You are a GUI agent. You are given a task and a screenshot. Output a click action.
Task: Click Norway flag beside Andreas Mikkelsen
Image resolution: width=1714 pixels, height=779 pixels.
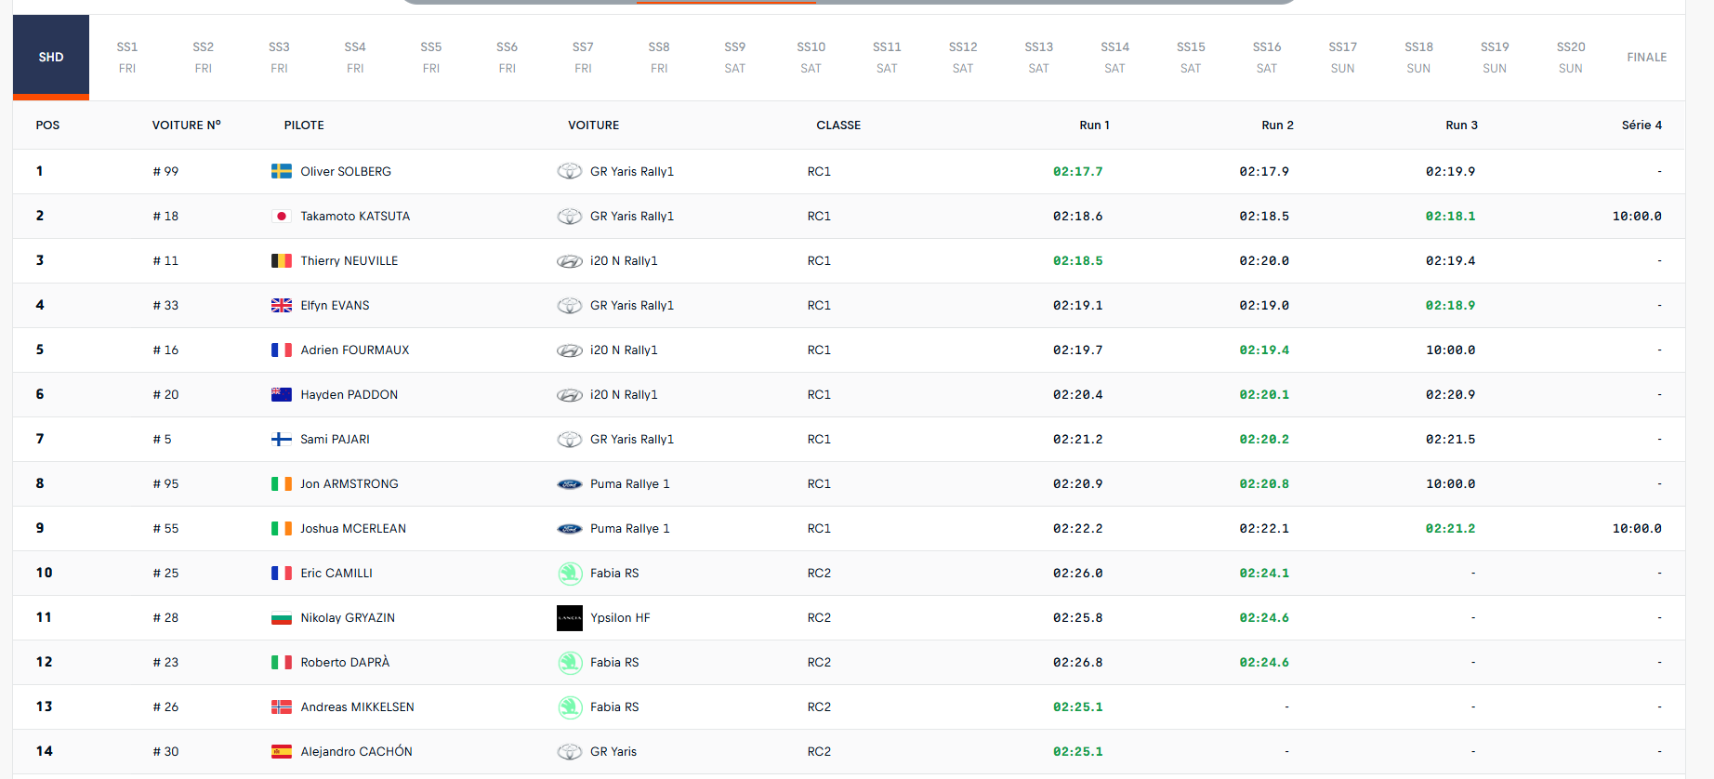click(281, 706)
